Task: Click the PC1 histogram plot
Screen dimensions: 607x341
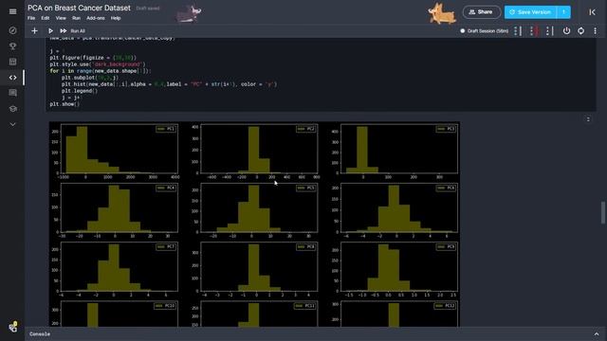Action: (x=120, y=149)
